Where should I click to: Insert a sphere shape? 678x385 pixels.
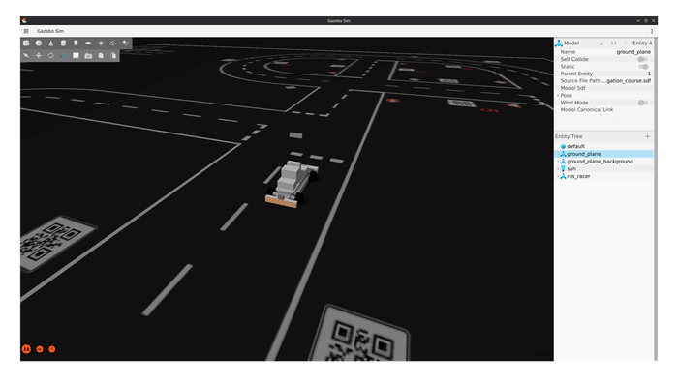39,44
